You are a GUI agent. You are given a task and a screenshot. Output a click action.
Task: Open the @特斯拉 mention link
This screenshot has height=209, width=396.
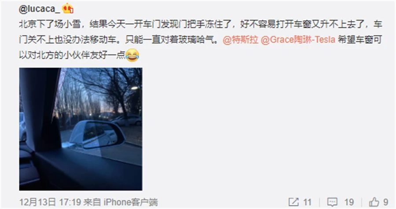[x=241, y=40]
